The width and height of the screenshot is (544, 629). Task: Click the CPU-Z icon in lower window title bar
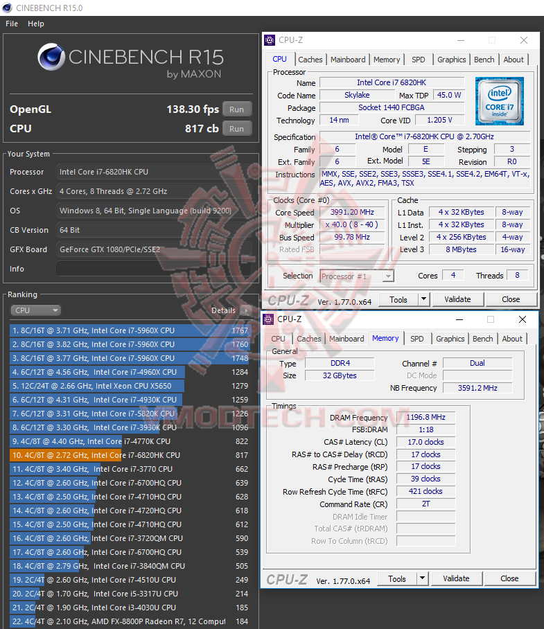[x=268, y=319]
